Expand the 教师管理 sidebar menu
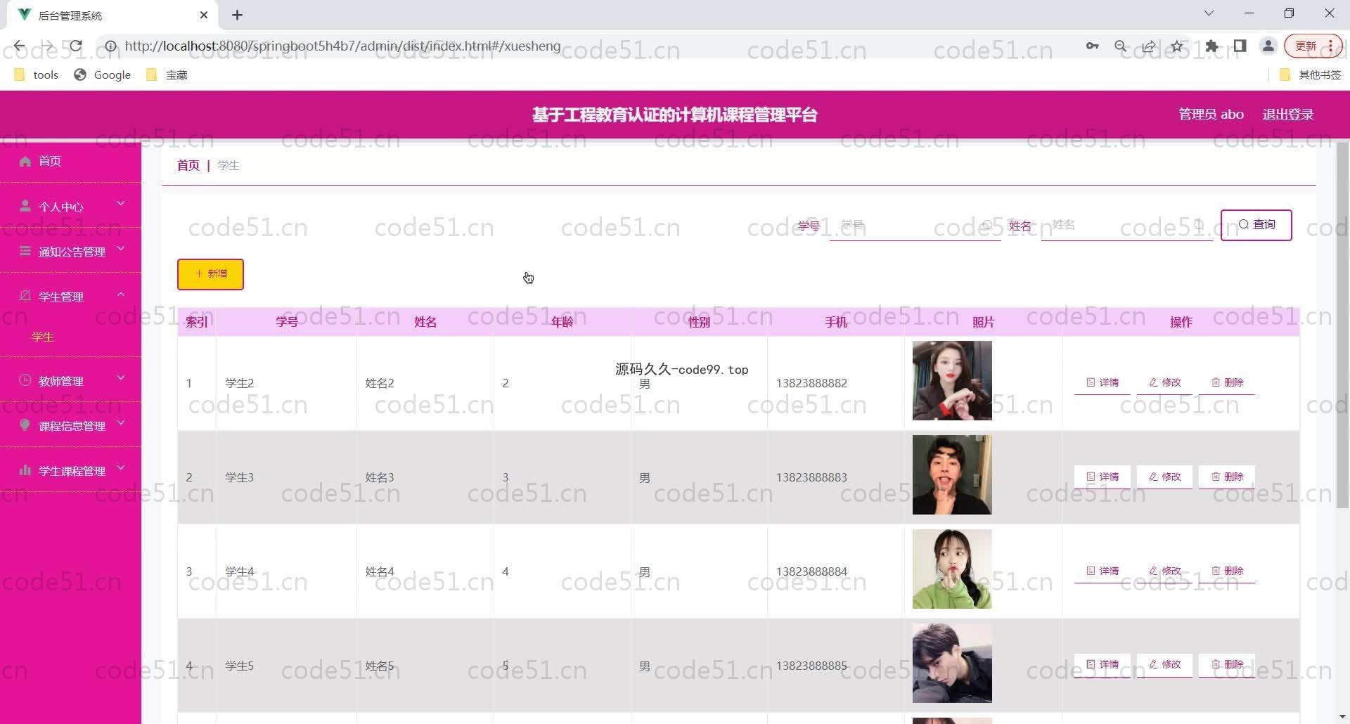Screen dimensions: 1350x724 [x=70, y=380]
